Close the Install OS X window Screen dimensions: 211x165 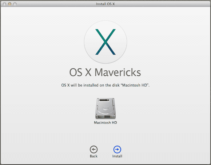(4, 4)
